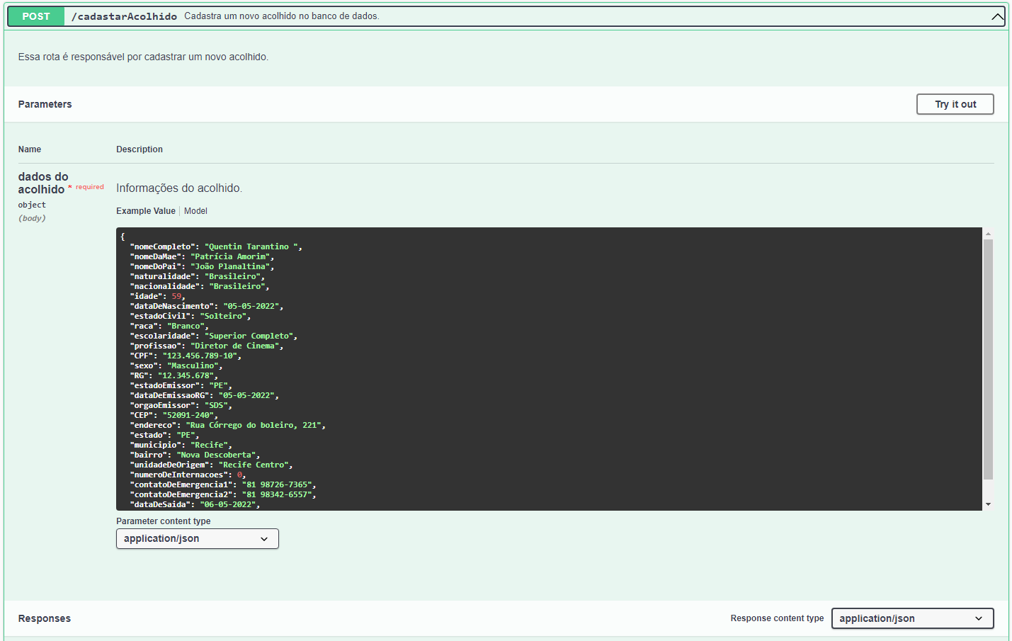Viewport: 1012px width, 641px height.
Task: Click the "estadoEmissor" line
Action: click(x=181, y=385)
